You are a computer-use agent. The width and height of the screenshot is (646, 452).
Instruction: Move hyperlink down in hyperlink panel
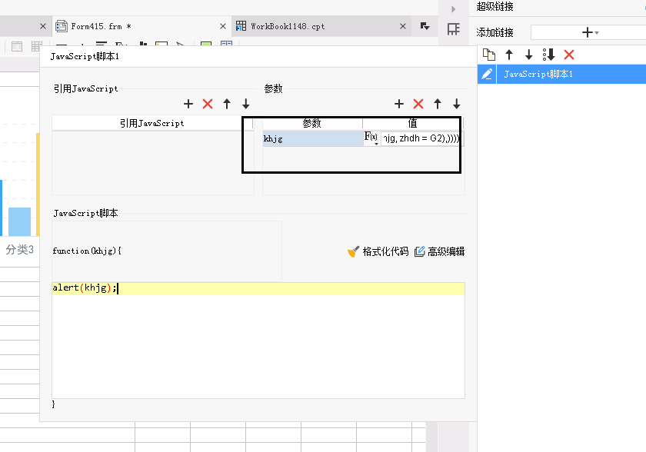528,55
